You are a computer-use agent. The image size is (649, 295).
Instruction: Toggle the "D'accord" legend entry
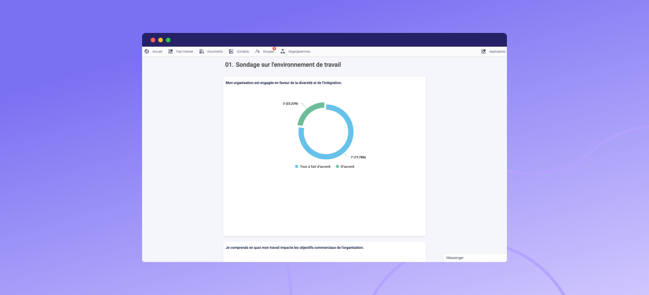pos(345,167)
